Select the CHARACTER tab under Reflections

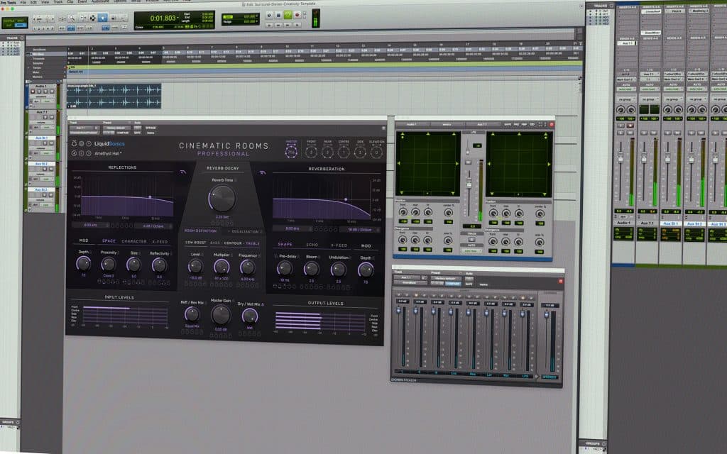(x=134, y=241)
